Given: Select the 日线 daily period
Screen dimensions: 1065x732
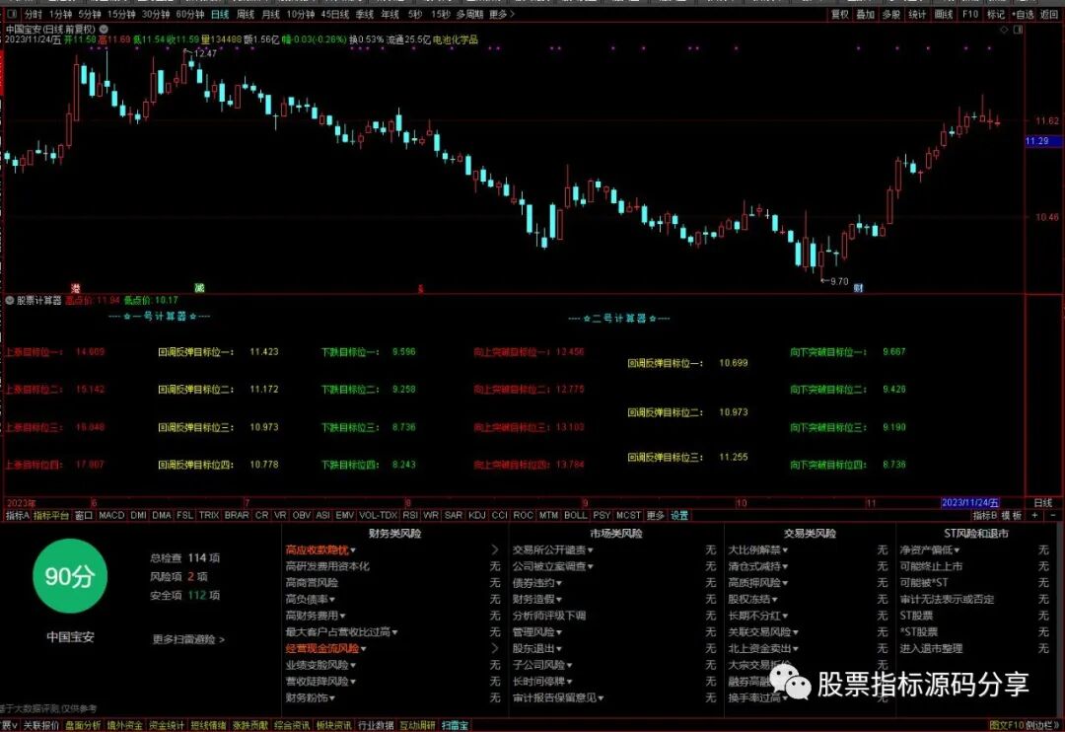Looking at the screenshot, I should point(219,14).
